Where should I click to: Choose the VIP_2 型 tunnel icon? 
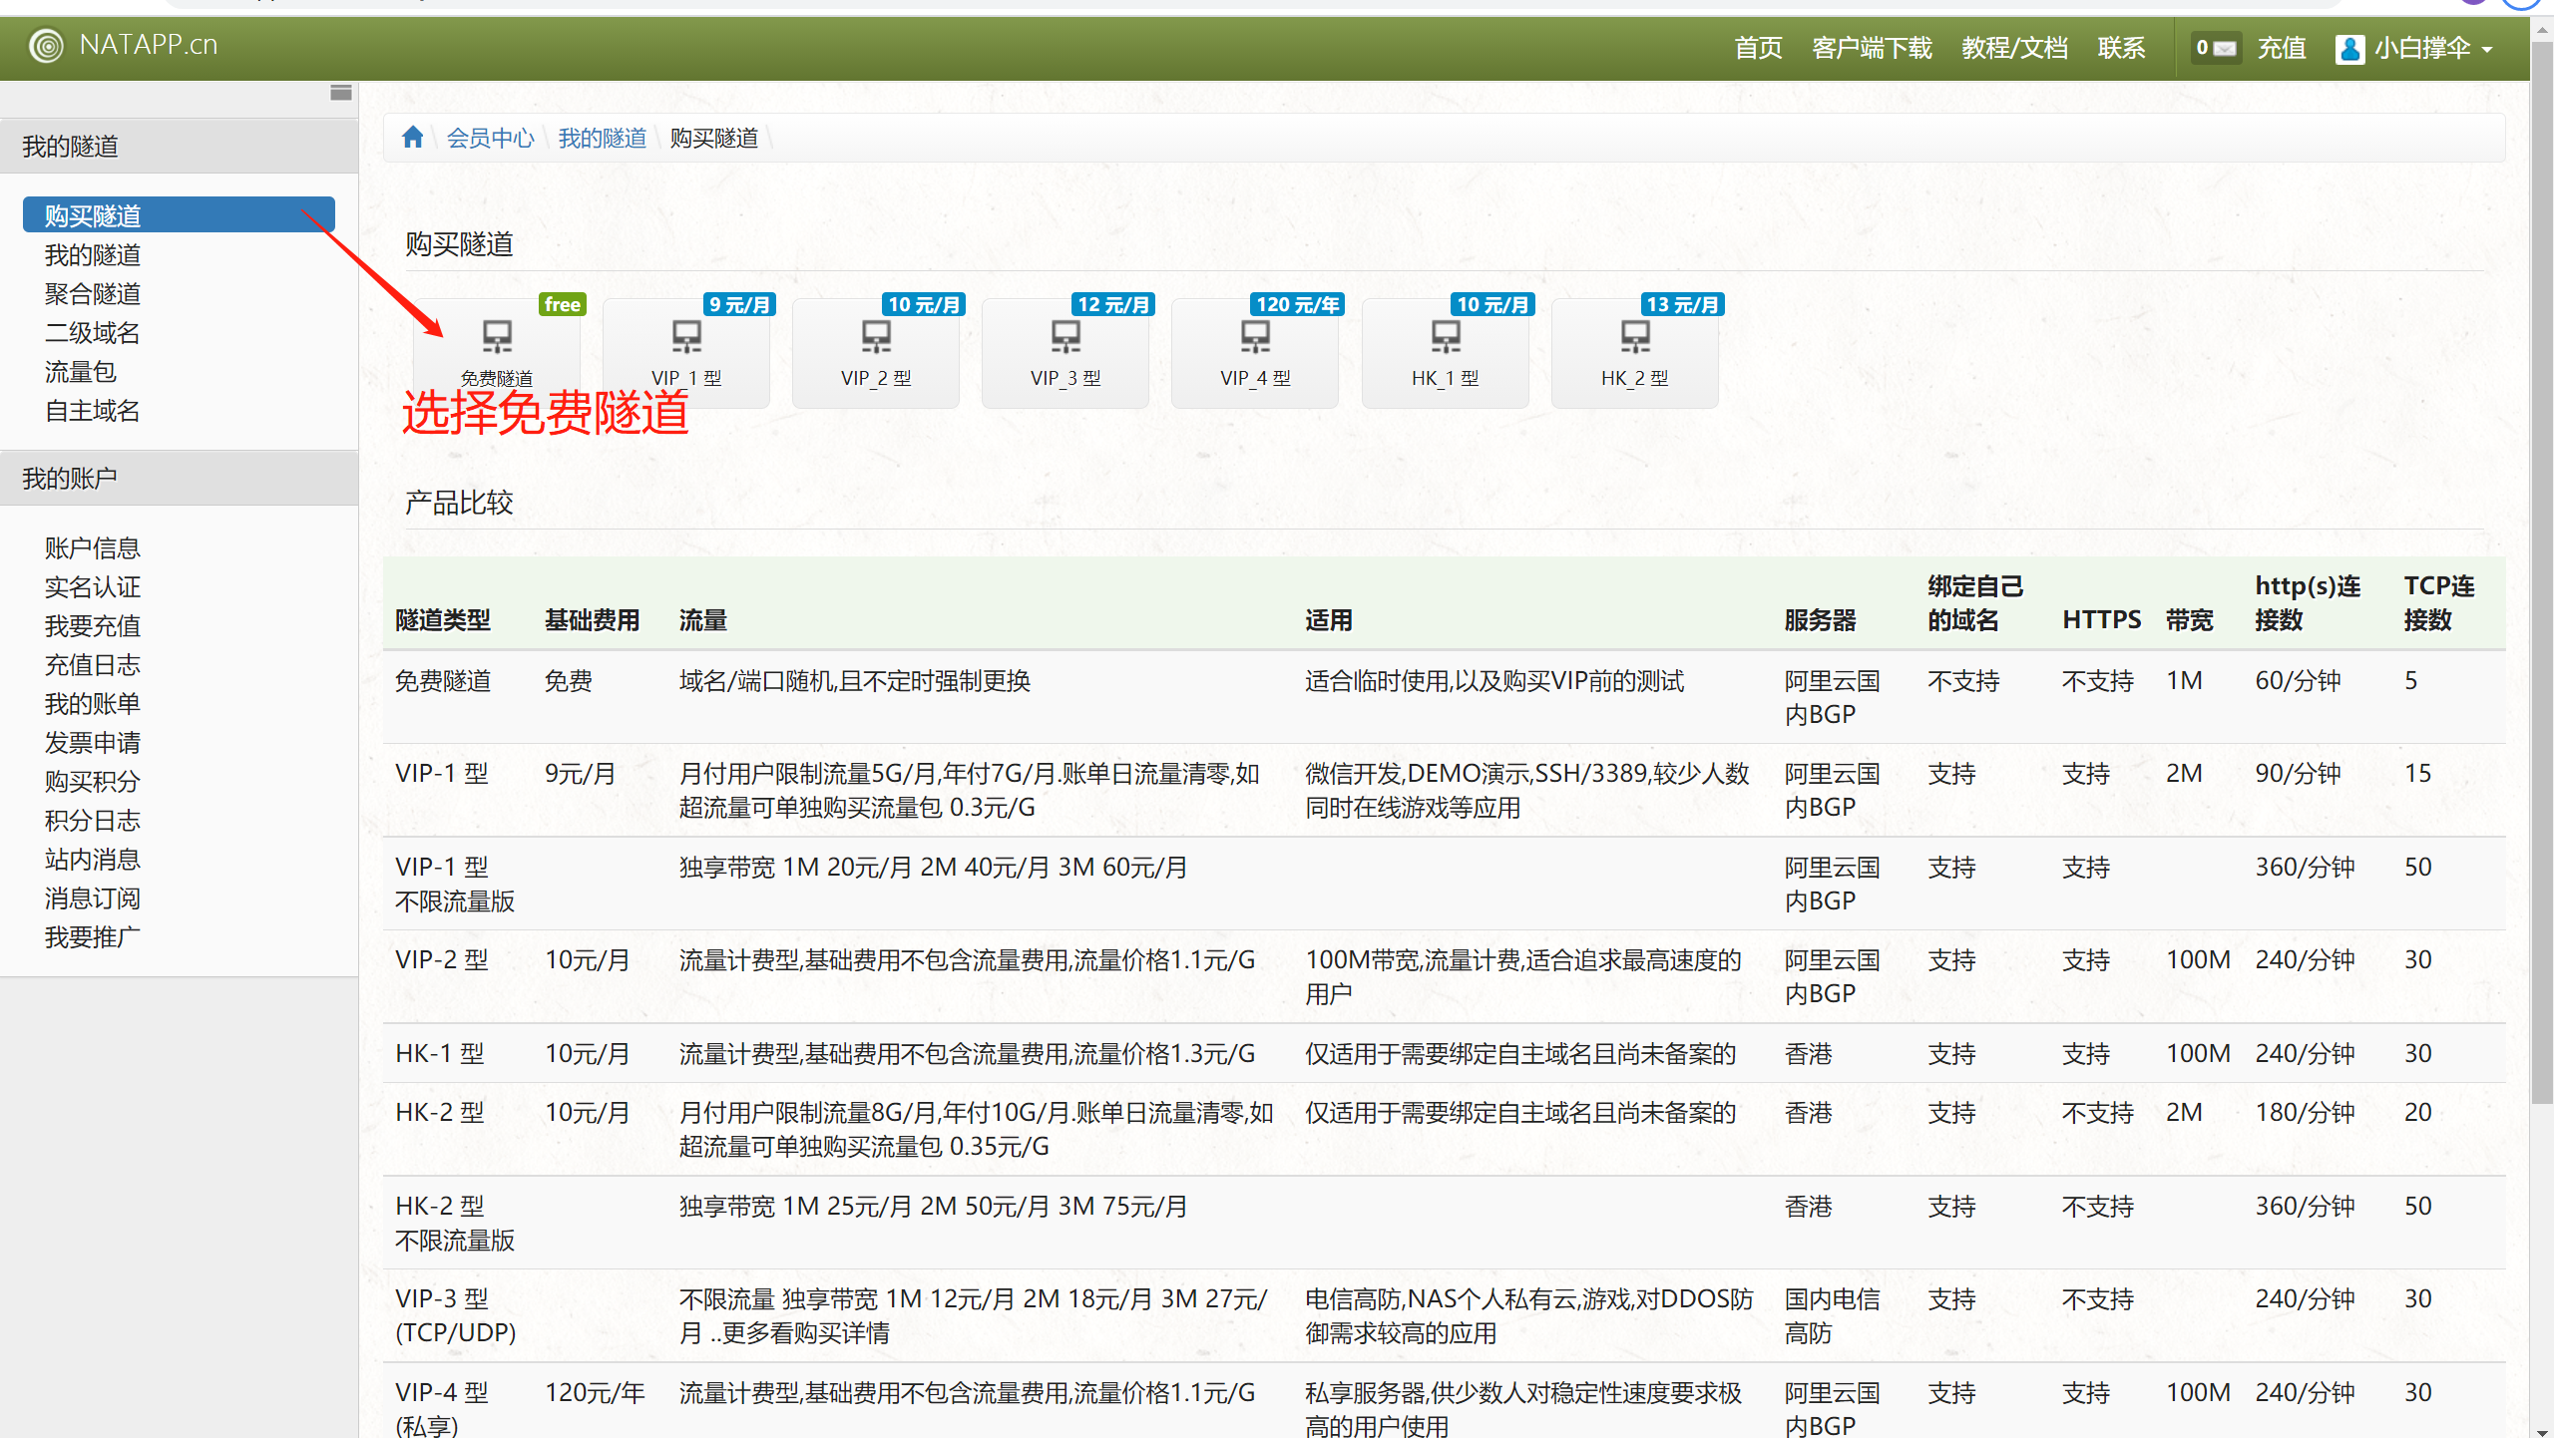(x=876, y=337)
